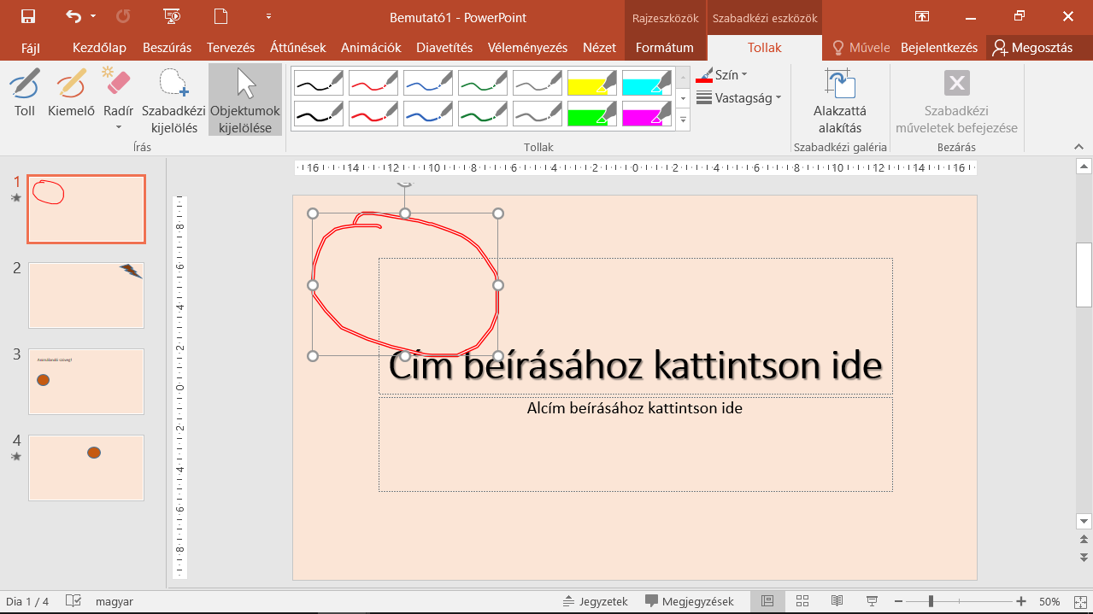Select the Kiemelő highlighter tool
This screenshot has width=1093, height=614.
tap(71, 94)
